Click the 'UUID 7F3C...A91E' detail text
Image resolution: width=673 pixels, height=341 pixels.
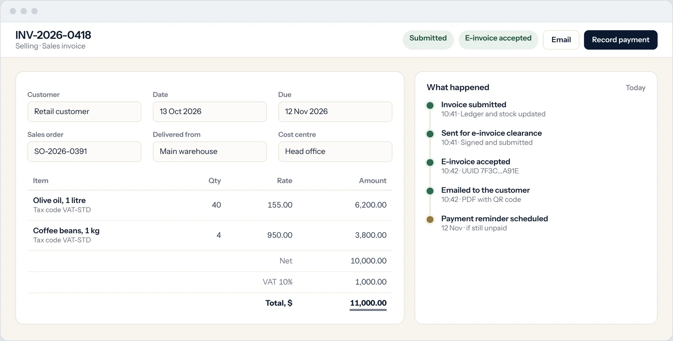[490, 171]
